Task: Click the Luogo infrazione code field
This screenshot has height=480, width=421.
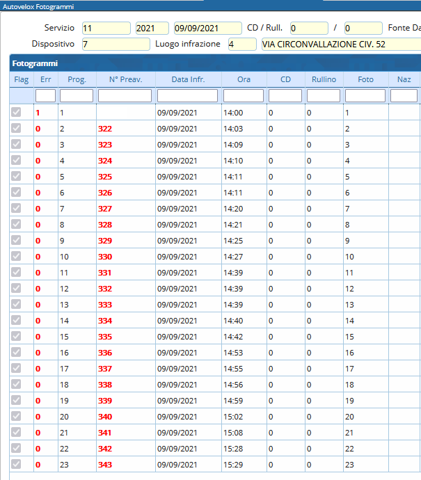Action: click(241, 45)
